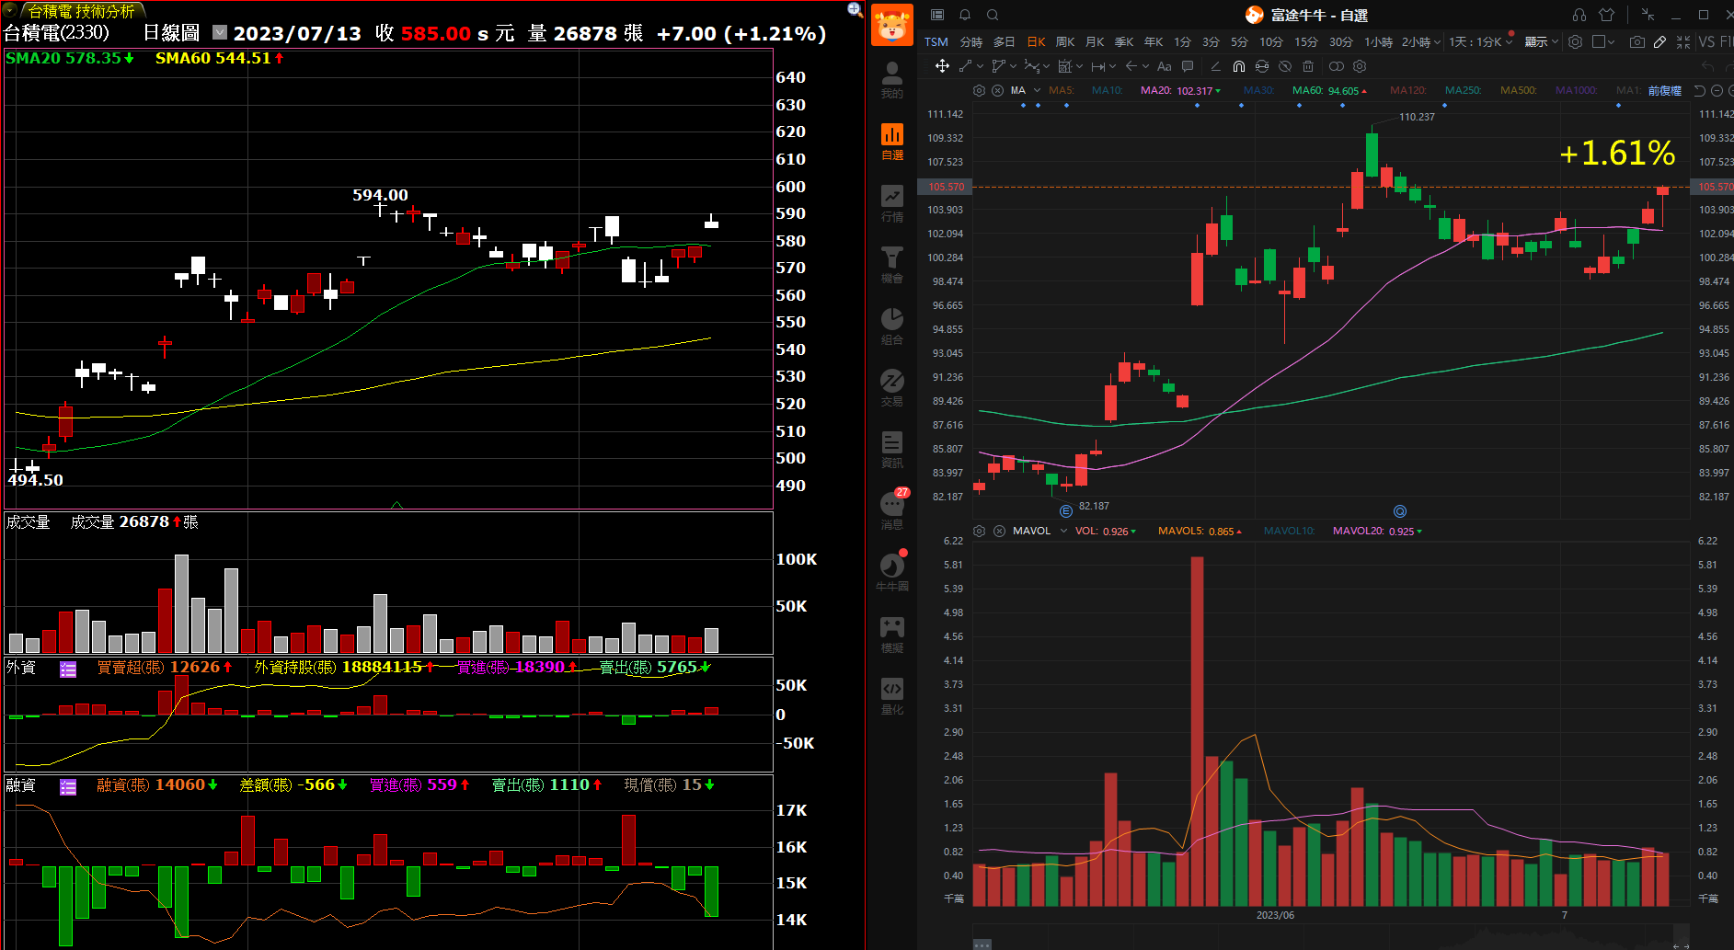
Task: Open the 機會 opportunities sidebar icon
Action: pyautogui.click(x=892, y=266)
